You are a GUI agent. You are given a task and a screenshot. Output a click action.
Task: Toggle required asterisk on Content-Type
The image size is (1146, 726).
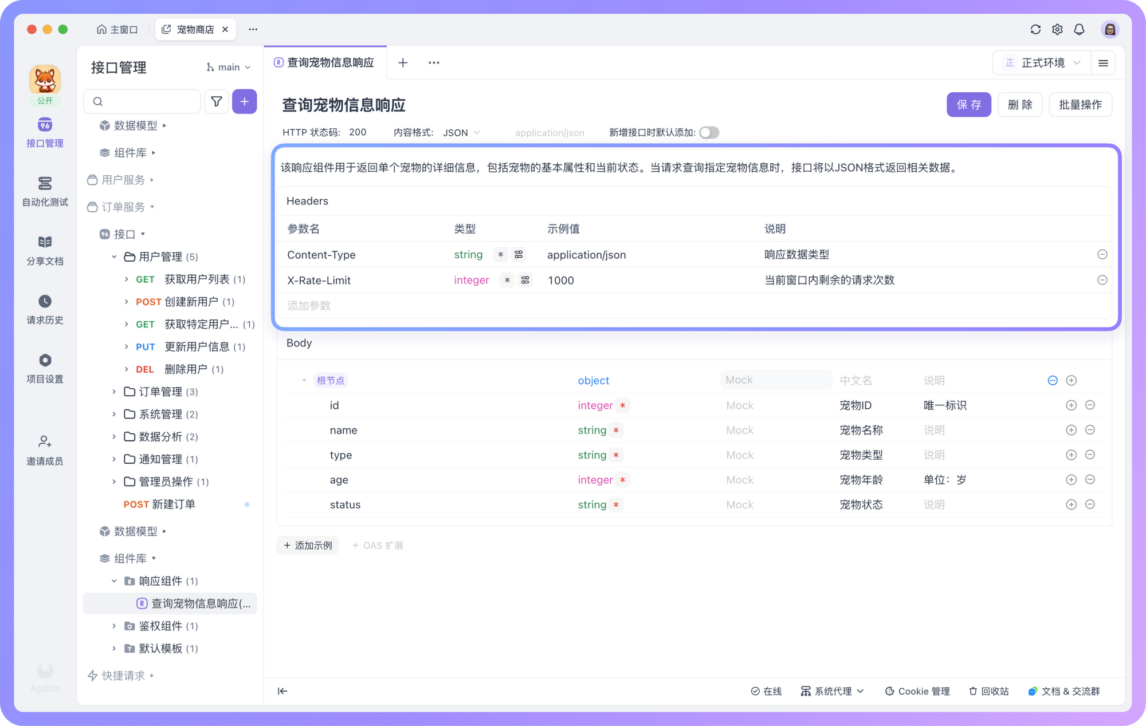pyautogui.click(x=500, y=254)
